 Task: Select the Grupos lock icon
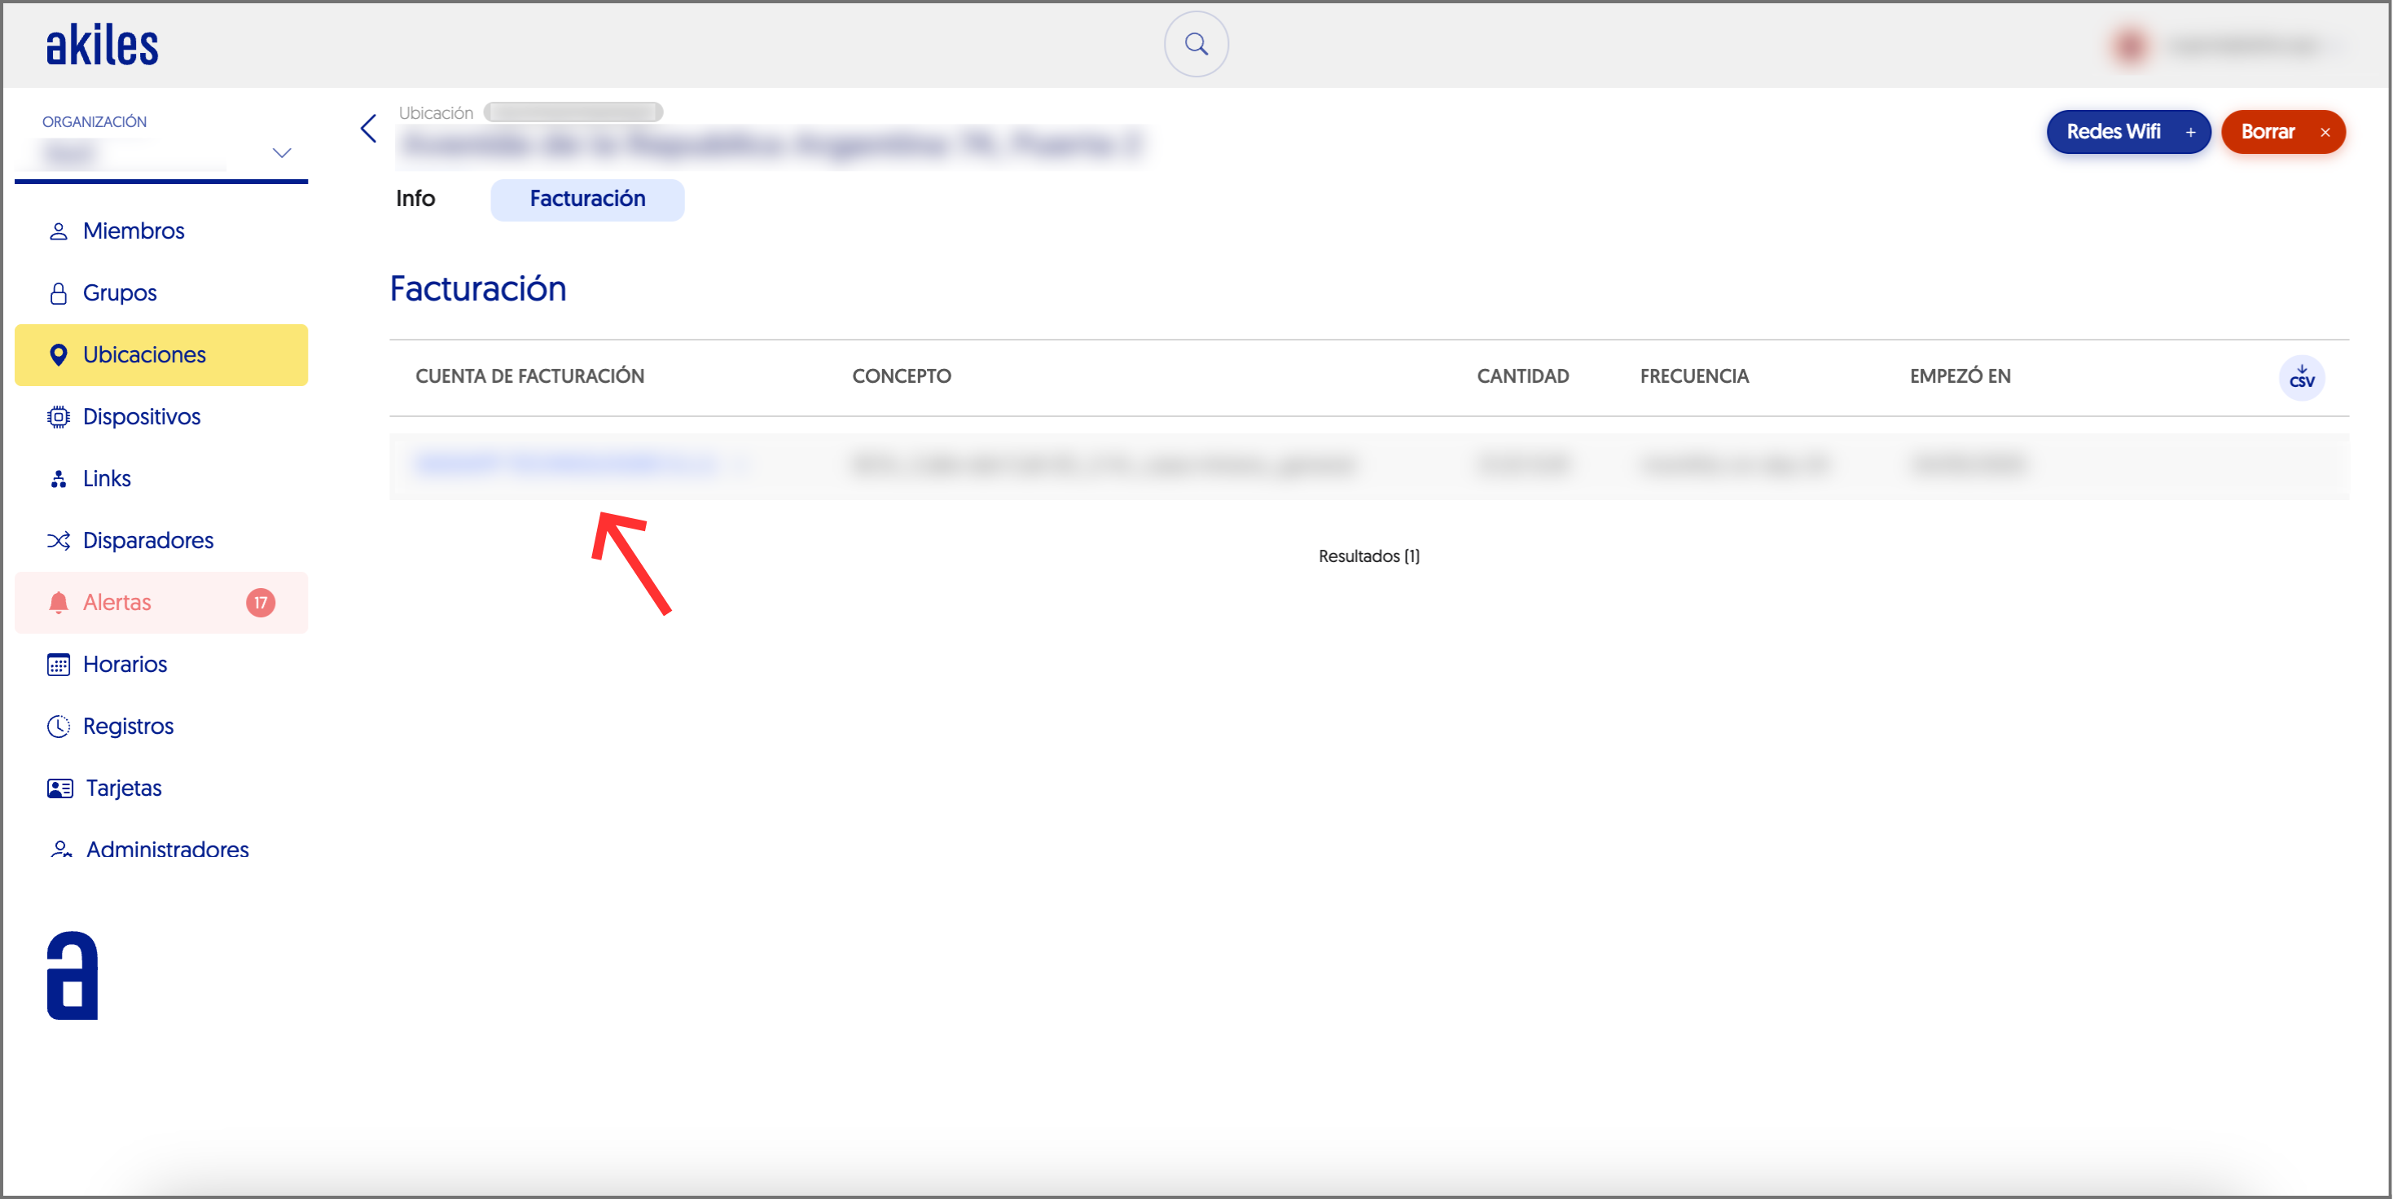point(58,292)
